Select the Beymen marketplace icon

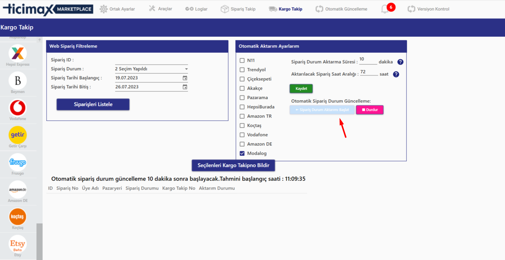click(17, 80)
